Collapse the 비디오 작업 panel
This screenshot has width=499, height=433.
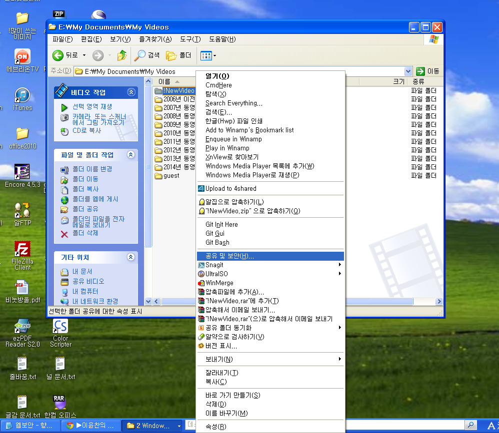click(x=131, y=92)
